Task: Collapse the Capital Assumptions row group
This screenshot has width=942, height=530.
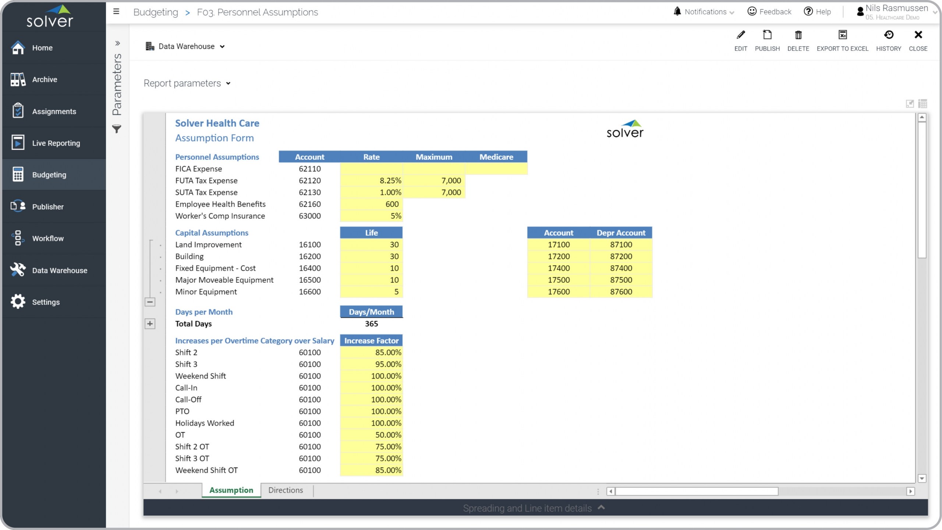Action: point(150,302)
